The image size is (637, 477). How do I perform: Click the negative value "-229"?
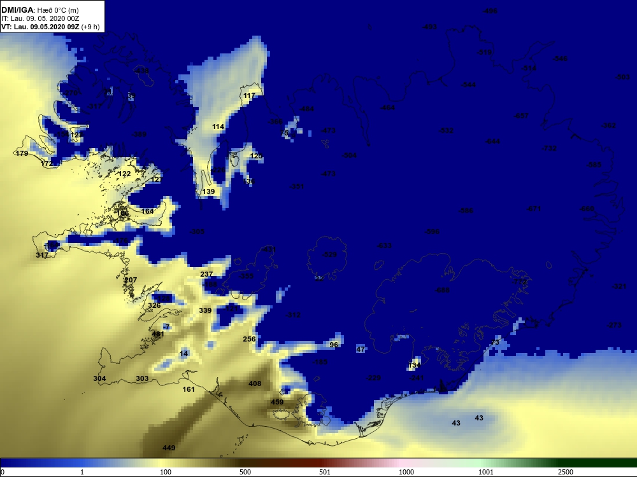click(373, 378)
